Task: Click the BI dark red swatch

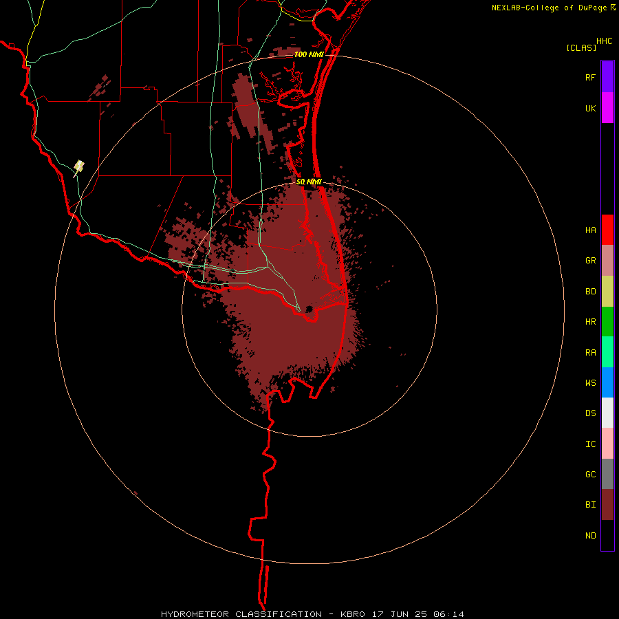Action: (607, 505)
